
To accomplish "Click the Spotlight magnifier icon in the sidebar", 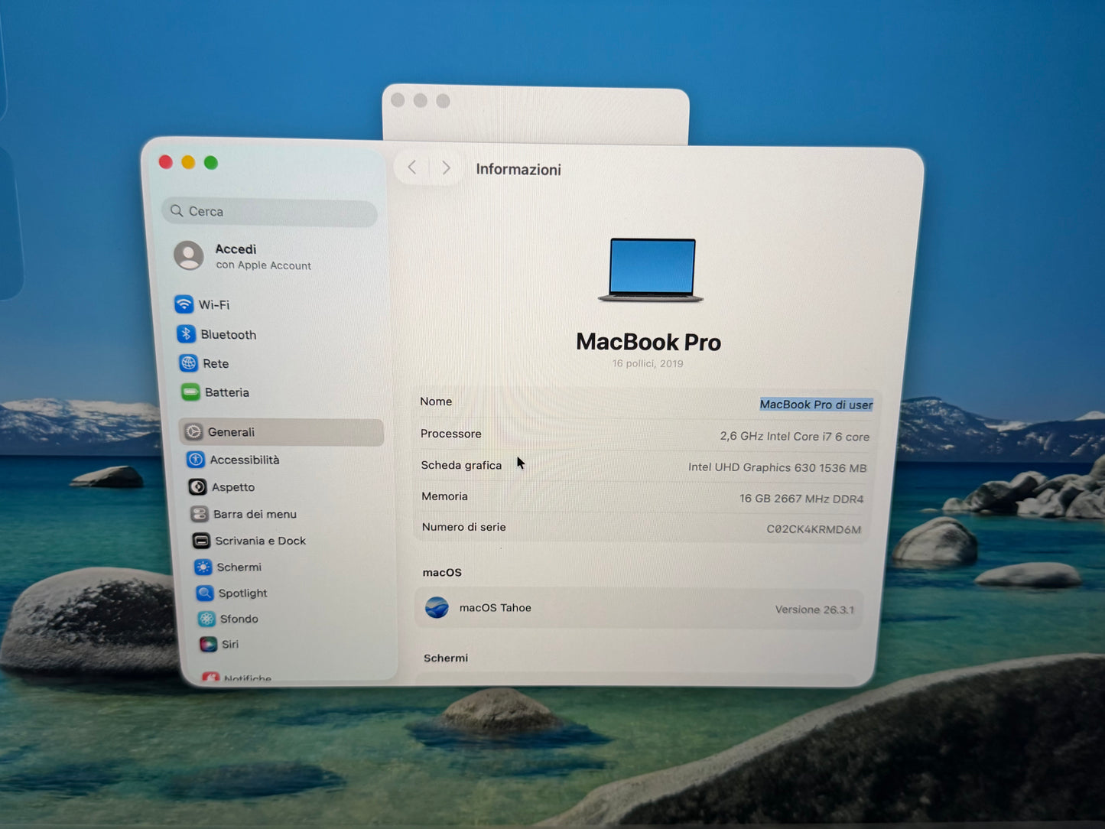I will pyautogui.click(x=204, y=593).
